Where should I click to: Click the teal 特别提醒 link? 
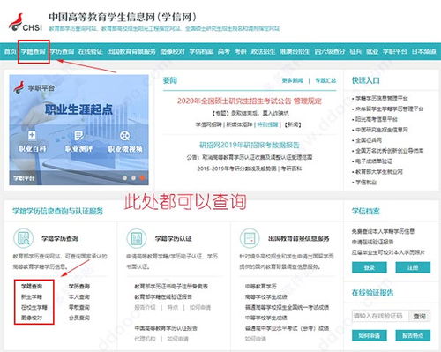pos(267,124)
